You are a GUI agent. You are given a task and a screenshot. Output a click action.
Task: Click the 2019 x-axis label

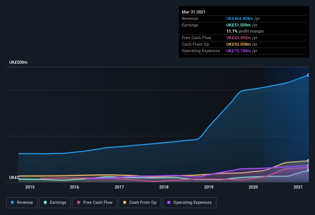point(209,187)
